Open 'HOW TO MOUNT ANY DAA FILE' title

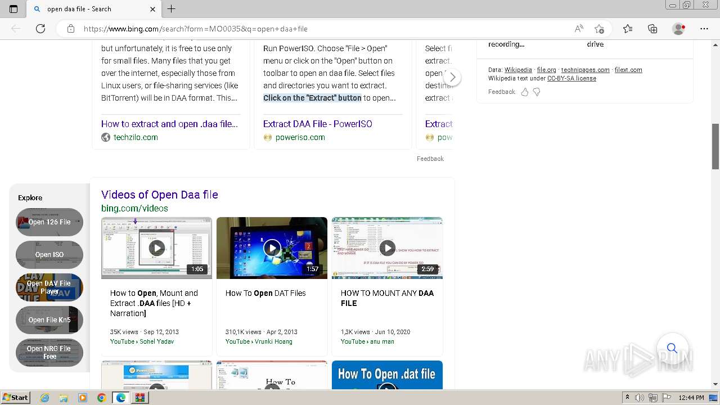tap(387, 298)
